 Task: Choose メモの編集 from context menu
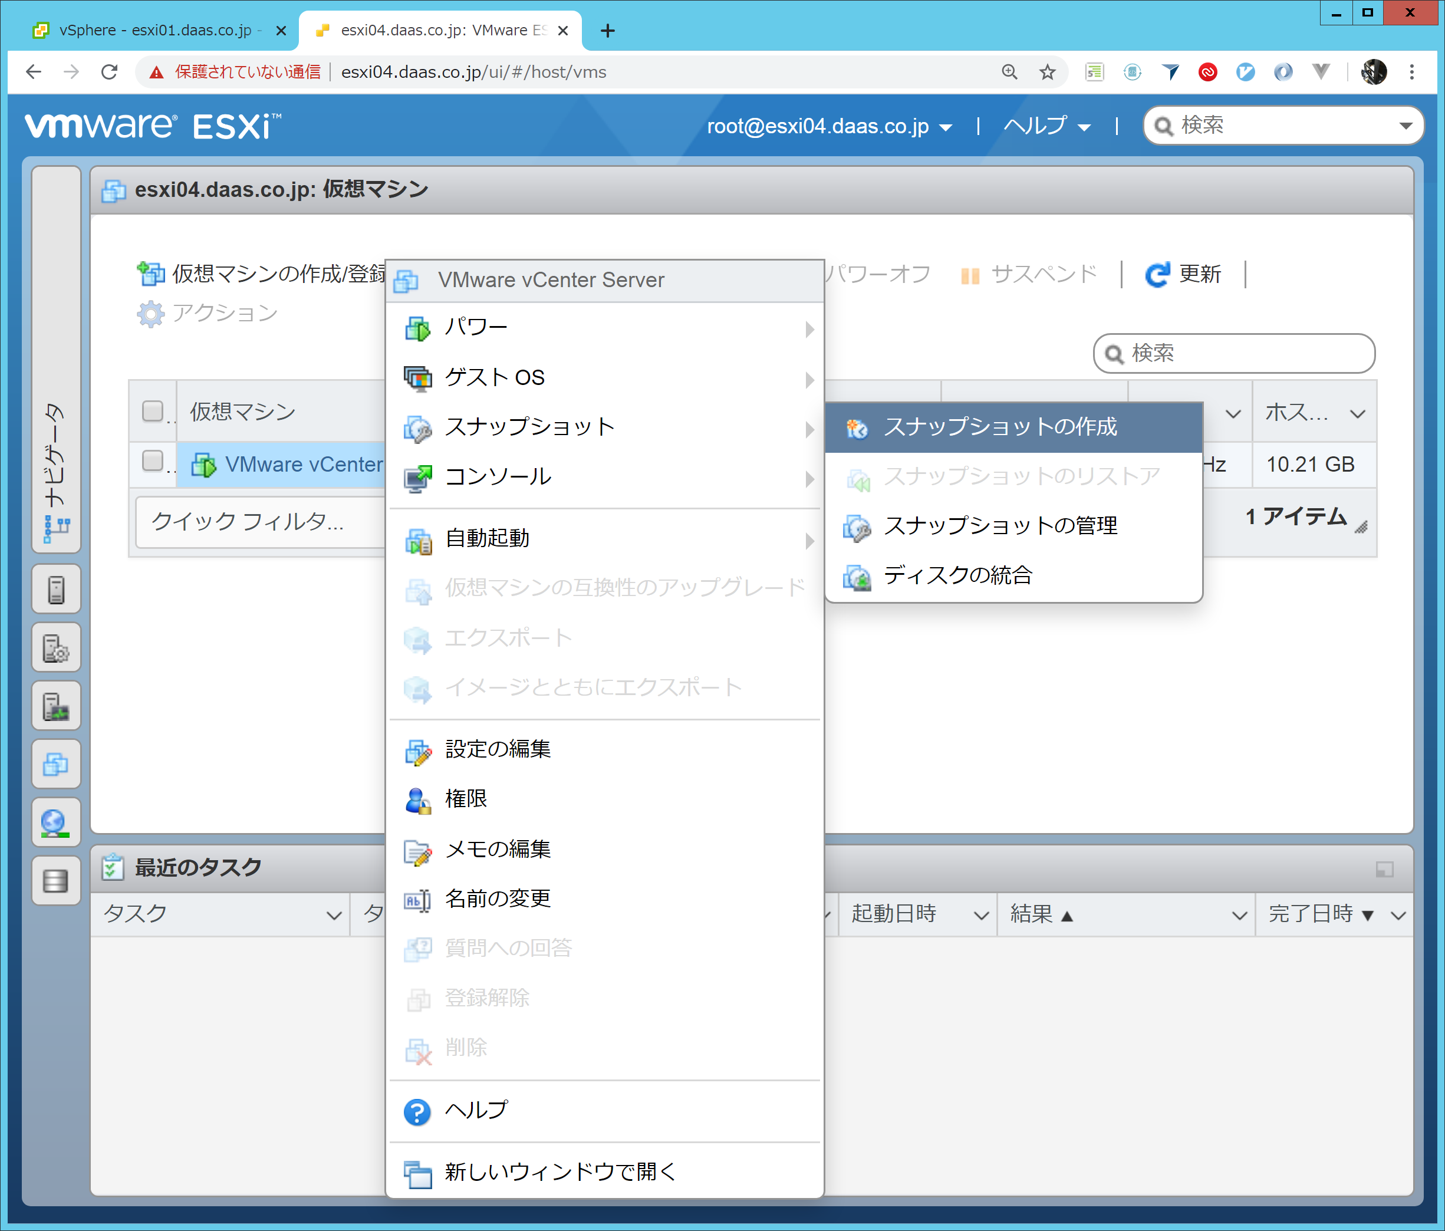605,850
